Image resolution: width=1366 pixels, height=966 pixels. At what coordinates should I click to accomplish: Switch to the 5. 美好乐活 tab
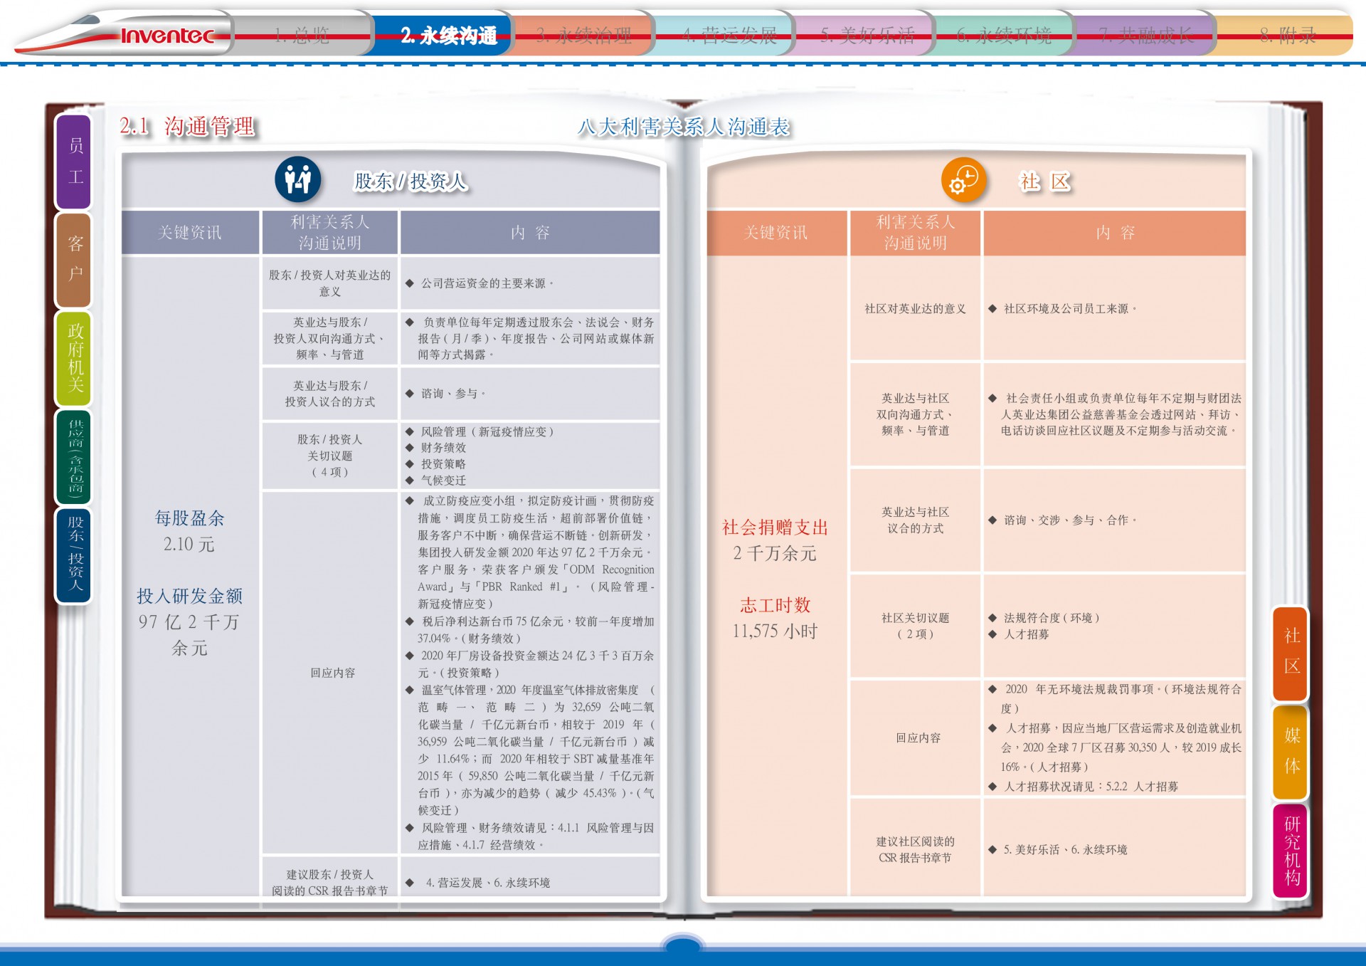tap(867, 34)
